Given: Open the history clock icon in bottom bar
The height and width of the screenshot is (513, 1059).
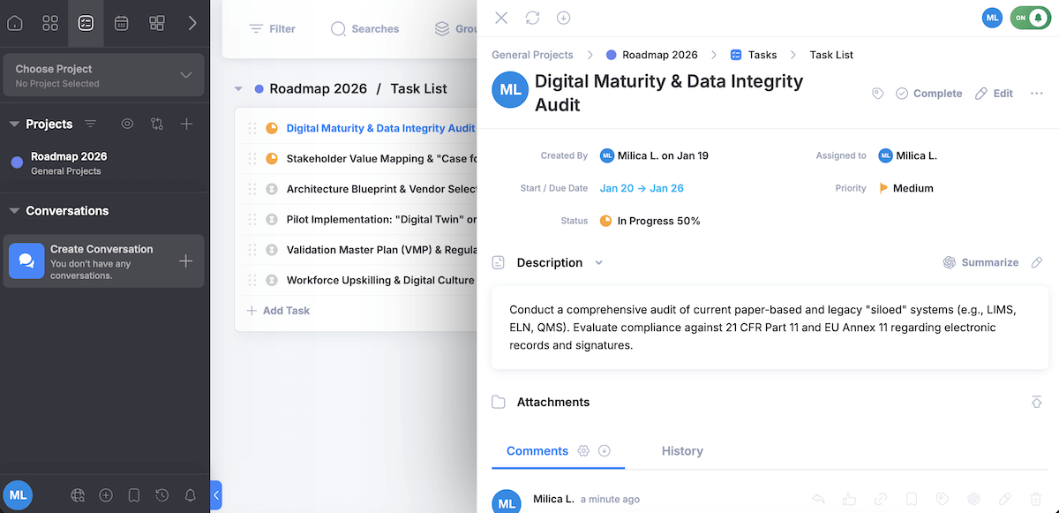Looking at the screenshot, I should point(162,495).
